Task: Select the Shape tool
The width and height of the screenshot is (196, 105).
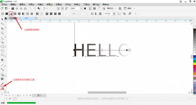Action: click(2, 24)
